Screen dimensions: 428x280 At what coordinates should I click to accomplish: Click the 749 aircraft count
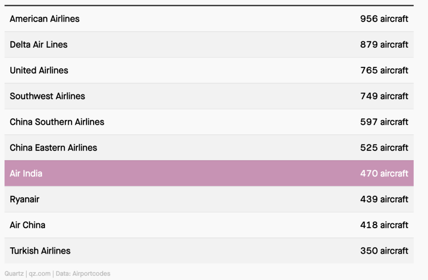click(x=384, y=96)
